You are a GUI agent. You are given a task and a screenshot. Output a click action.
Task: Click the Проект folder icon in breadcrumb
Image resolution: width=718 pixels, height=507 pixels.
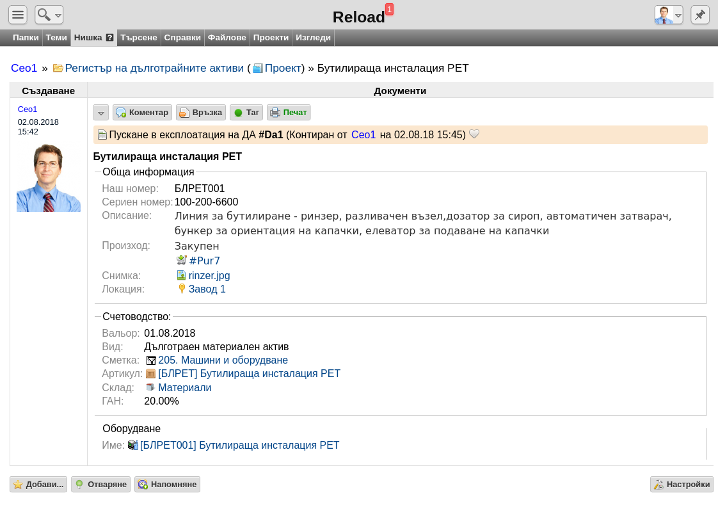(258, 68)
